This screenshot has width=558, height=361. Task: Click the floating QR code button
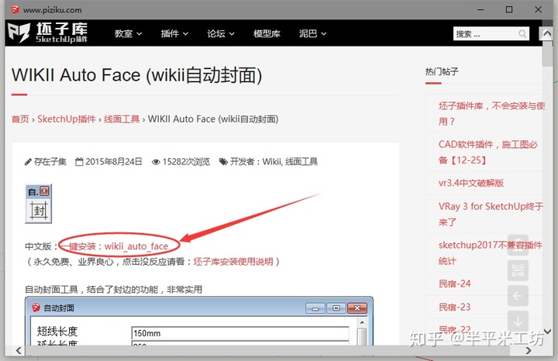518,270
